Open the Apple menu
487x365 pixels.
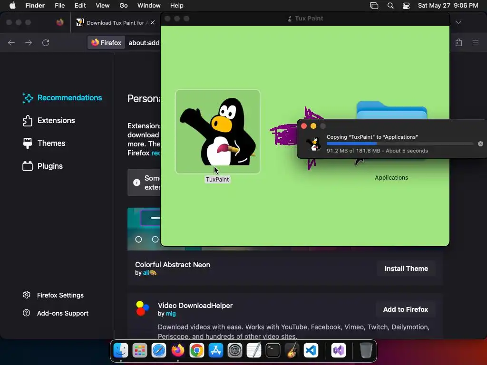[12, 6]
